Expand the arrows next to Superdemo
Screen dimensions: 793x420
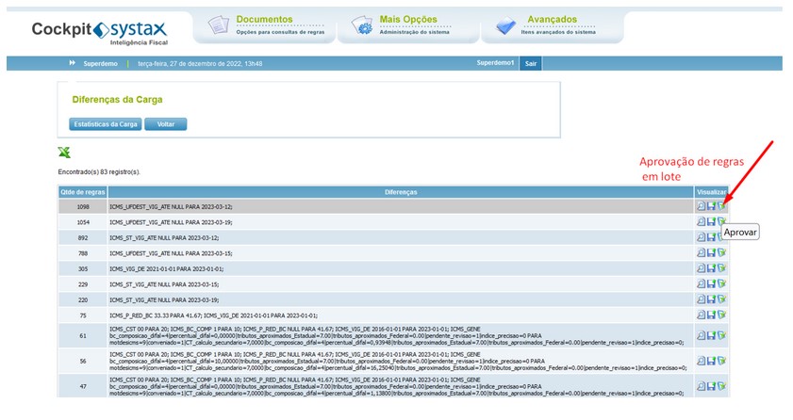pos(73,63)
